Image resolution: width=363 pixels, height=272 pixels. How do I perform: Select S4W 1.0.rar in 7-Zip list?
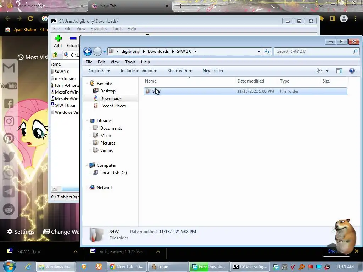coord(65,106)
